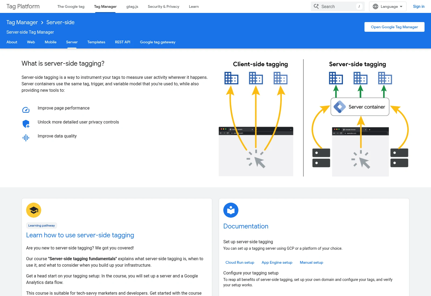Click the Learning pathway badge
Screen dimensions: 431x296
(x=41, y=225)
